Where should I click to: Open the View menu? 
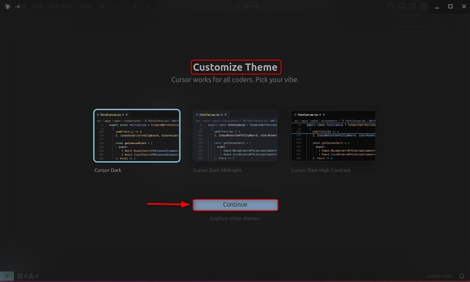85,6
